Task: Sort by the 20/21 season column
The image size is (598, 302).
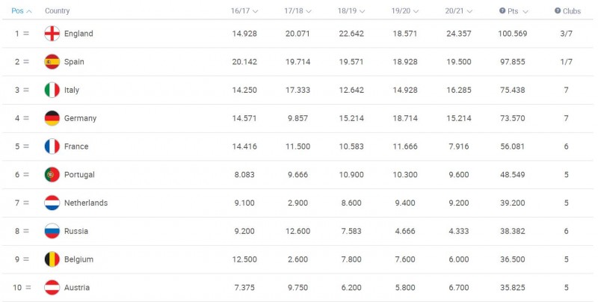Action: pos(457,11)
